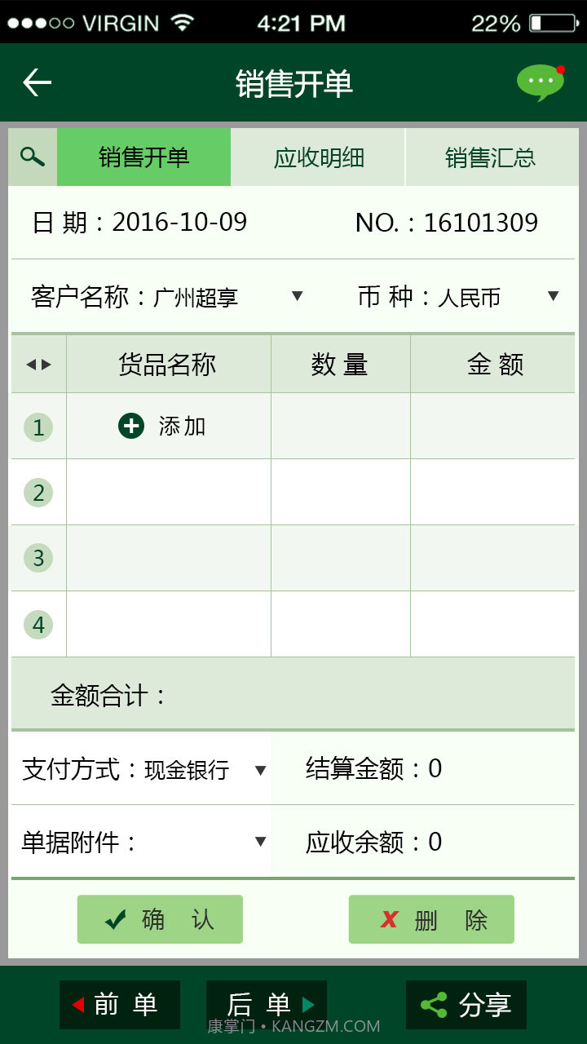The height and width of the screenshot is (1044, 587).
Task: Click the red X icon on 删除
Action: [x=389, y=919]
